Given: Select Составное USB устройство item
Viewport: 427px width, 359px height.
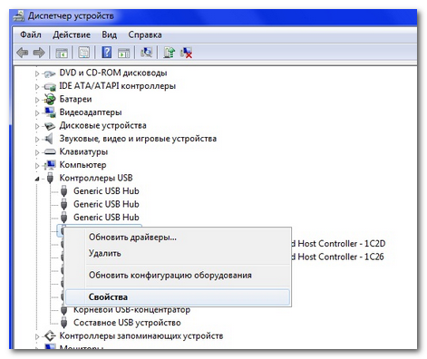Looking at the screenshot, I should pyautogui.click(x=127, y=323).
